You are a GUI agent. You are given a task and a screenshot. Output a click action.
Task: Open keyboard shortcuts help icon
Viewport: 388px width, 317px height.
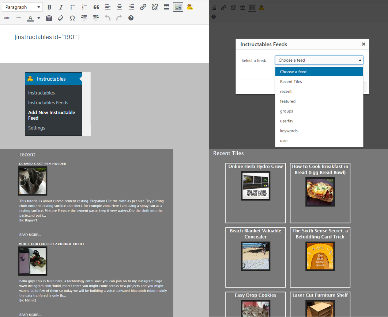click(131, 18)
